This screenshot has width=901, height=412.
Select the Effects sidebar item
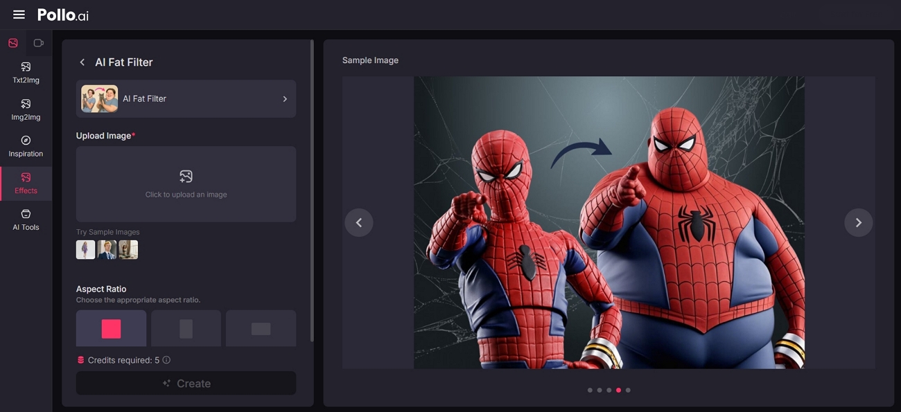(x=26, y=183)
